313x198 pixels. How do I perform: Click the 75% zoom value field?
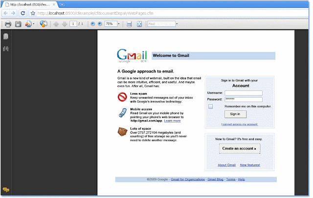(x=111, y=24)
